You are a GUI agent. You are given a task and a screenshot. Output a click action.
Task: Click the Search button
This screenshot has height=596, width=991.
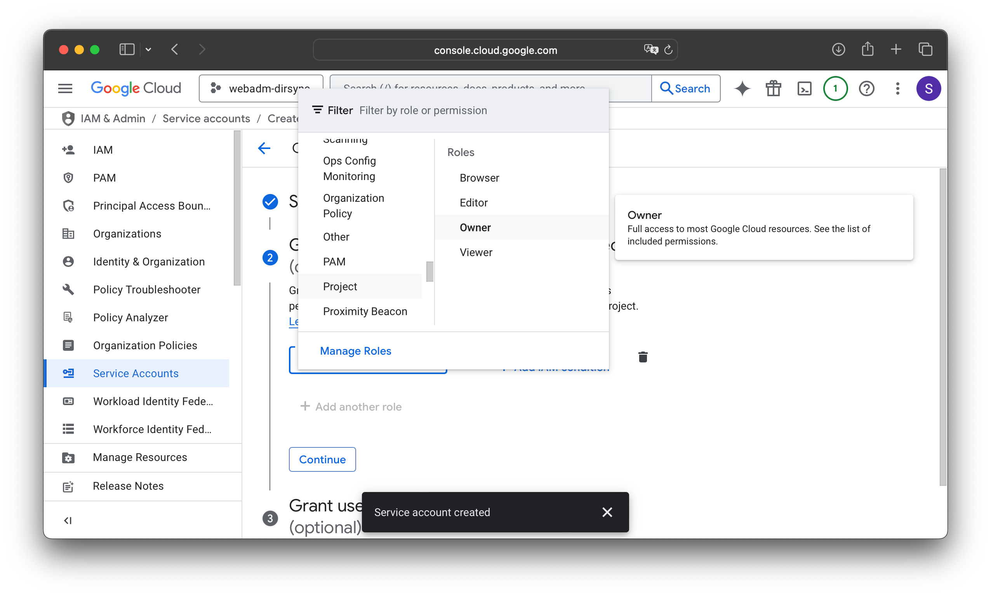point(685,88)
